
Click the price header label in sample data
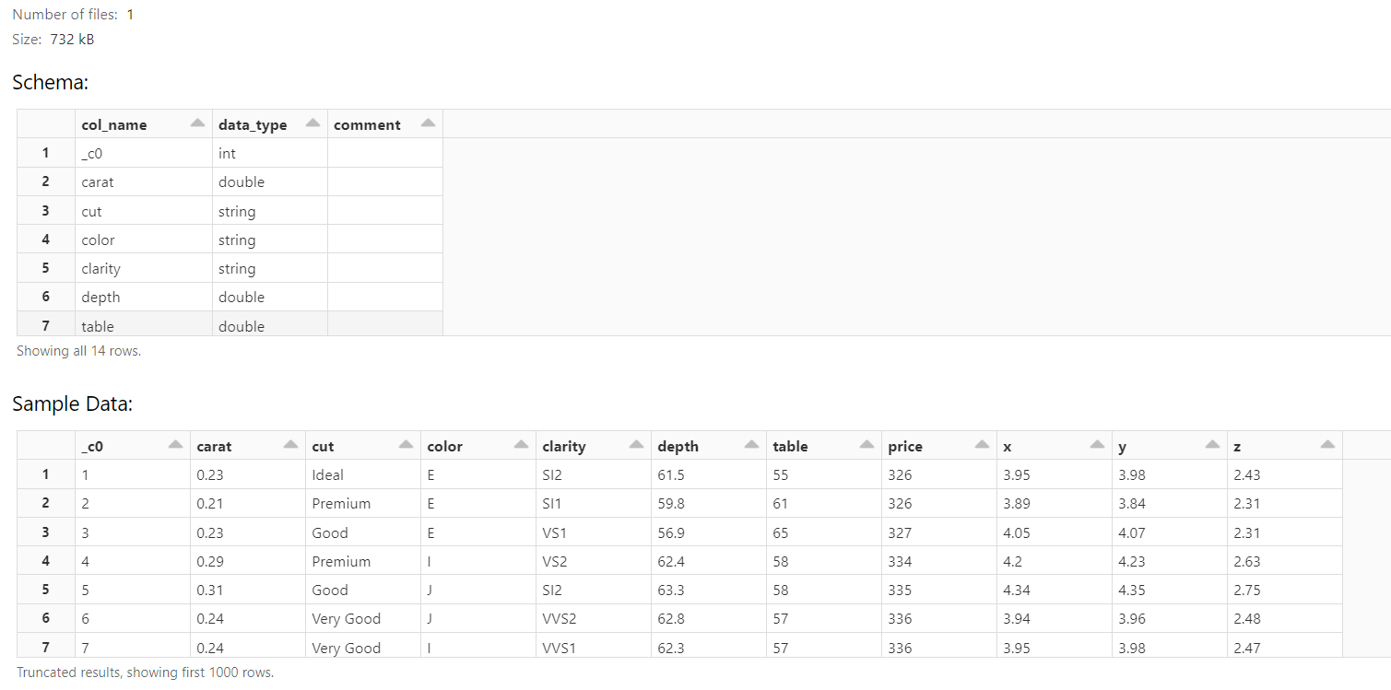[x=905, y=446]
